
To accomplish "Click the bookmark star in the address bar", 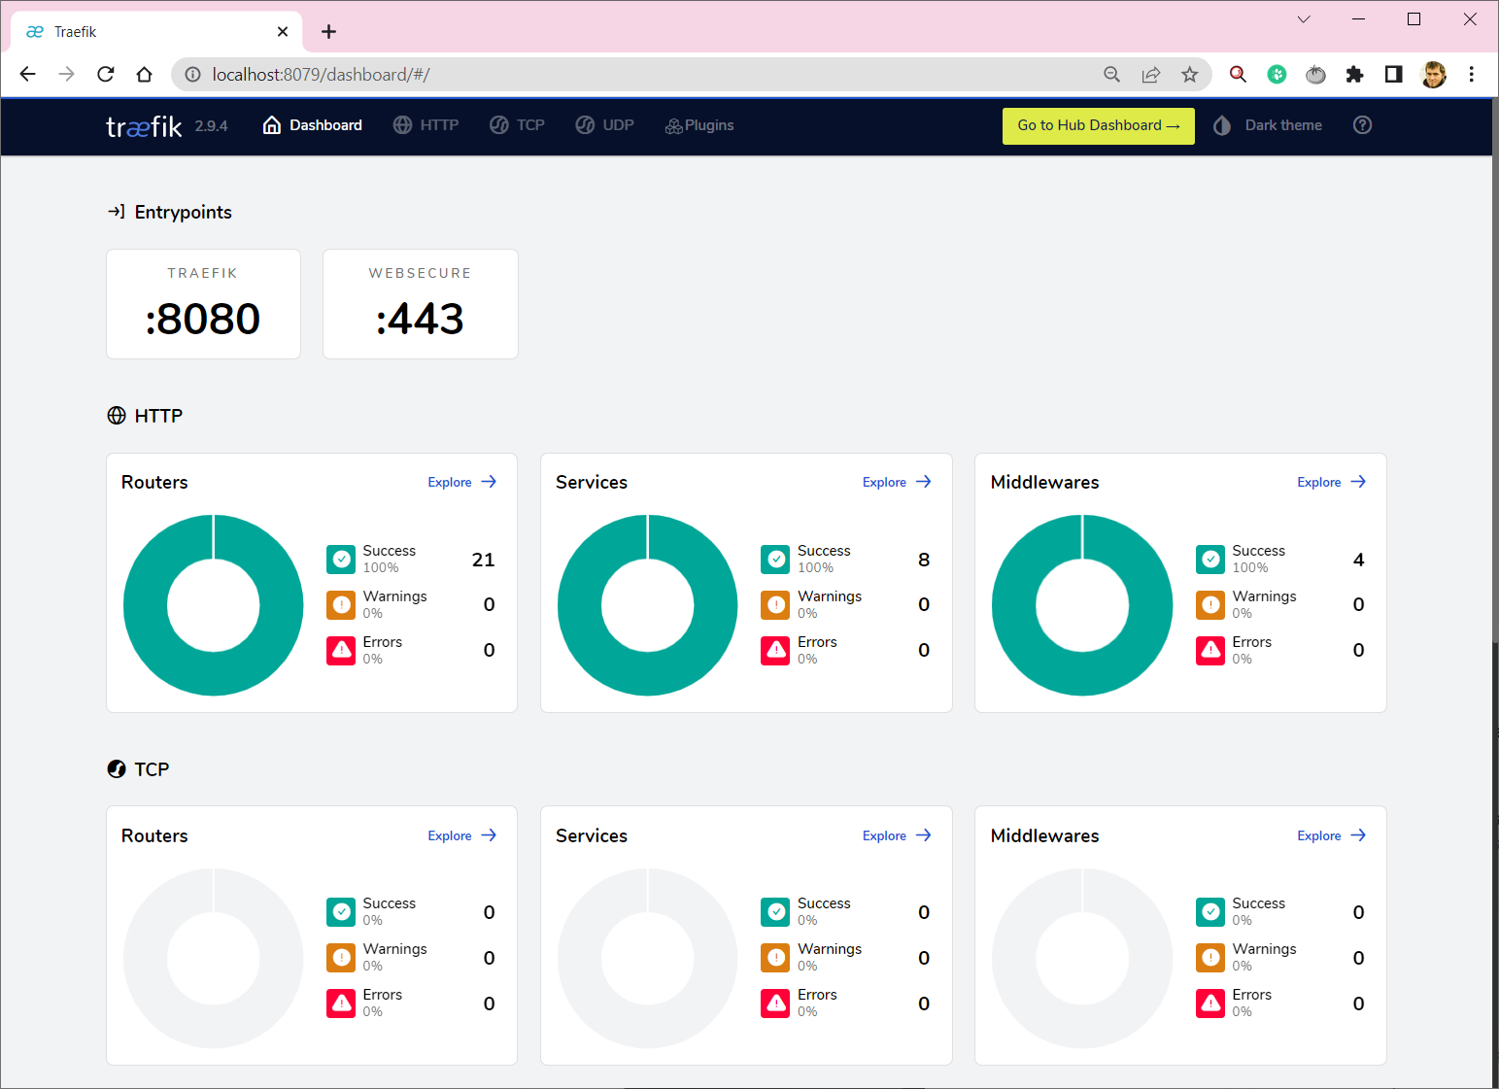I will coord(1189,74).
